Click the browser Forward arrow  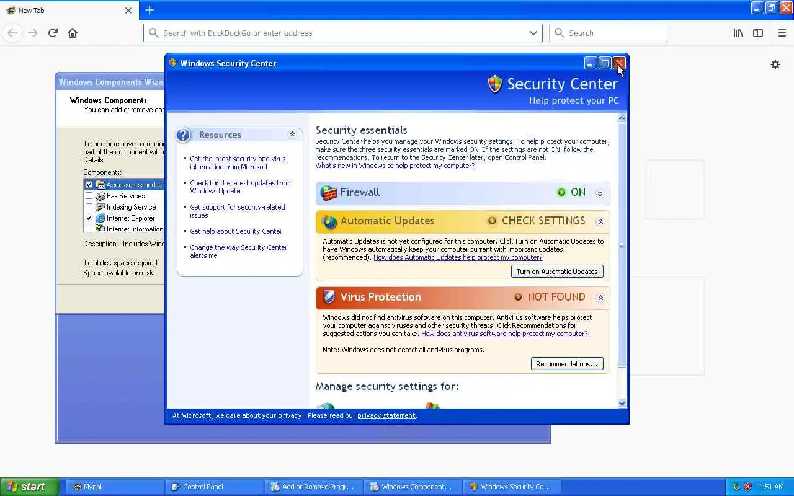[33, 33]
